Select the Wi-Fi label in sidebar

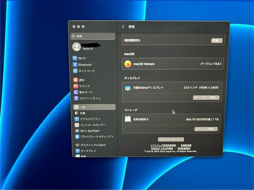(x=82, y=58)
